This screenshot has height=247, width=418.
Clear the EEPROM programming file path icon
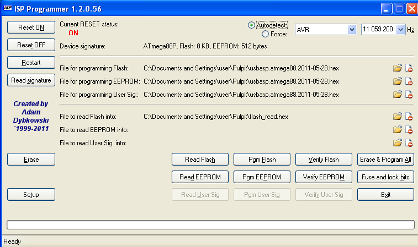[409, 81]
